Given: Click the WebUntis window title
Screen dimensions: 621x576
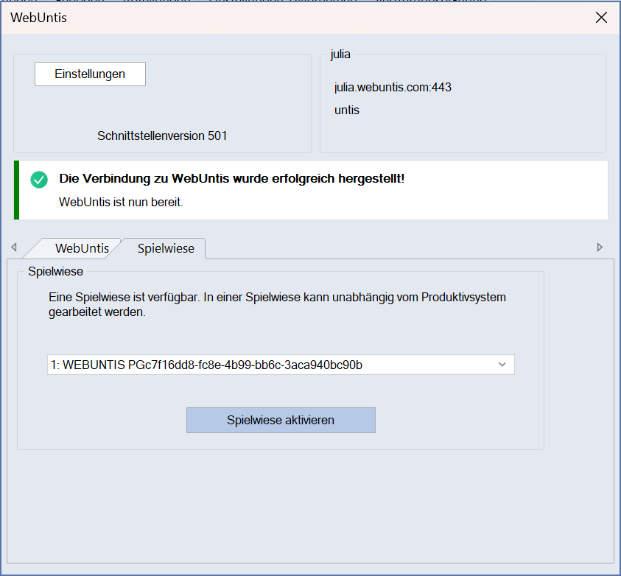Looking at the screenshot, I should point(38,18).
